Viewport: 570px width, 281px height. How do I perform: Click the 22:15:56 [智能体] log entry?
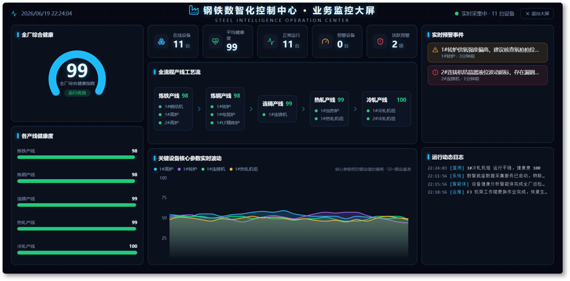pos(487,184)
